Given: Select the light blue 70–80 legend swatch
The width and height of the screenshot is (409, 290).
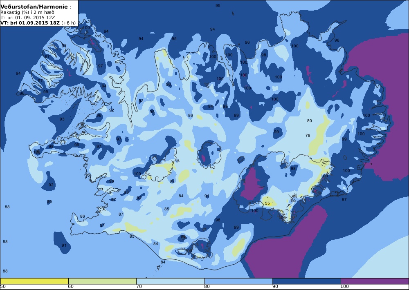Looking at the screenshot, I should click(x=171, y=281).
